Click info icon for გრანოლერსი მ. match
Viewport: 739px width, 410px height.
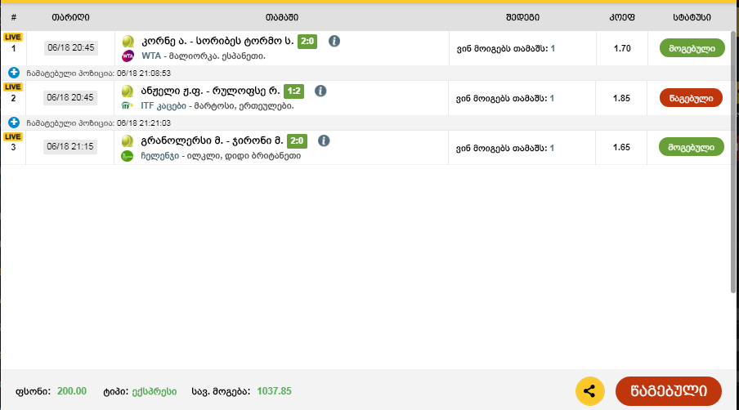pyautogui.click(x=324, y=140)
